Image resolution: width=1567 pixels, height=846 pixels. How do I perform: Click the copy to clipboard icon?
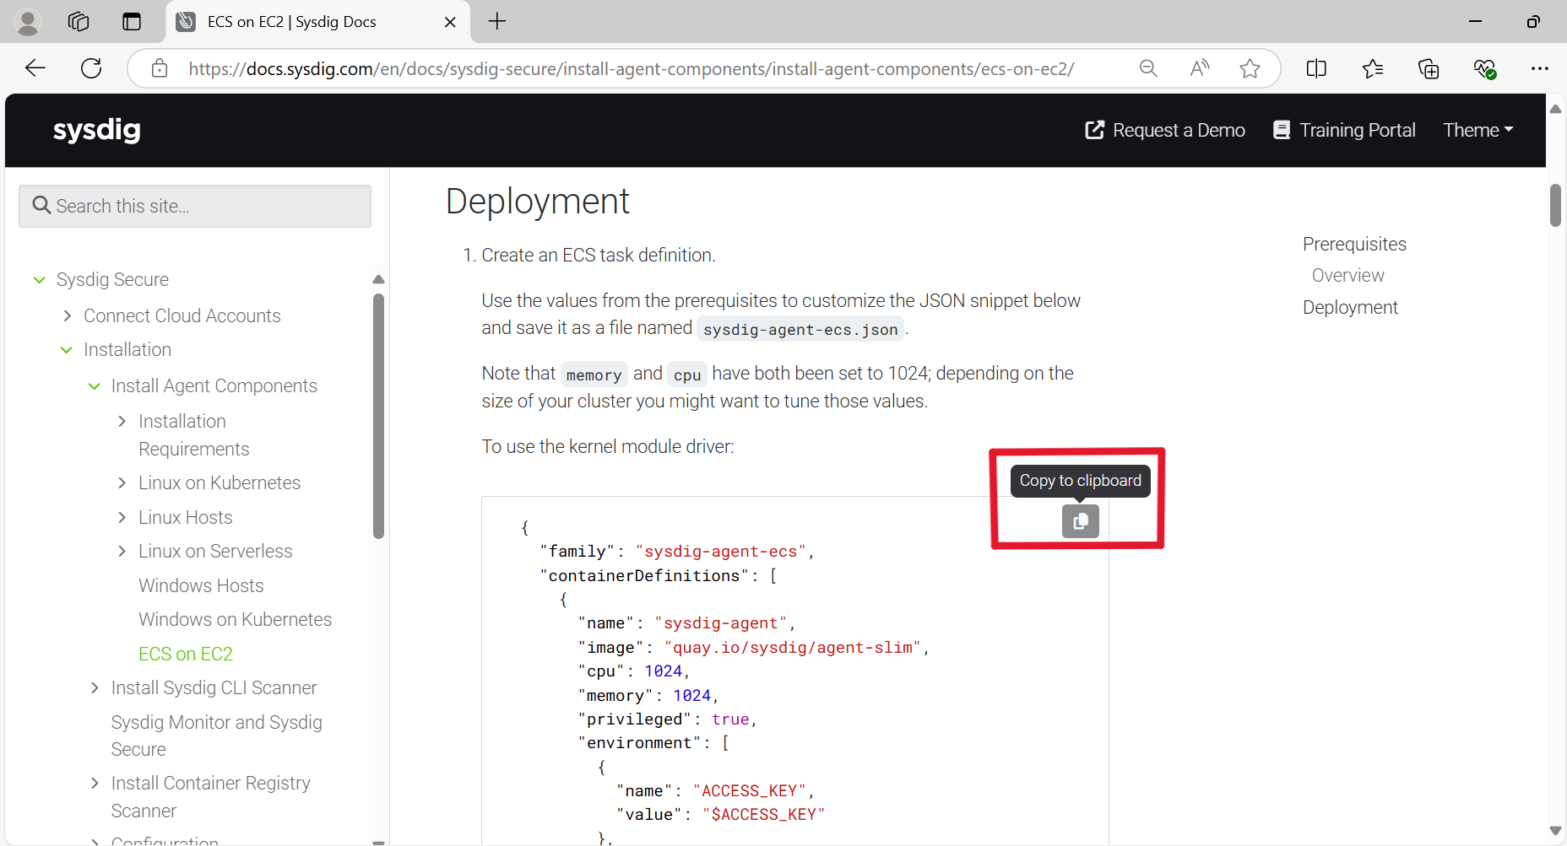pyautogui.click(x=1080, y=521)
